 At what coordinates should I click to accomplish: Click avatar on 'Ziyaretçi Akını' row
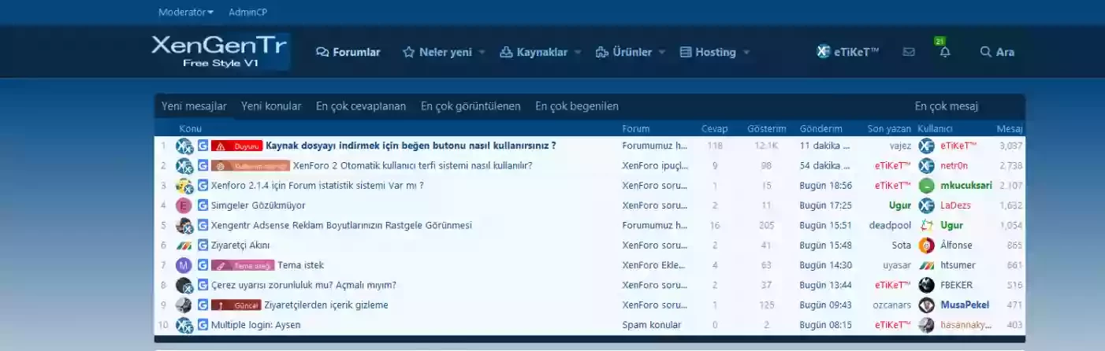(x=184, y=246)
